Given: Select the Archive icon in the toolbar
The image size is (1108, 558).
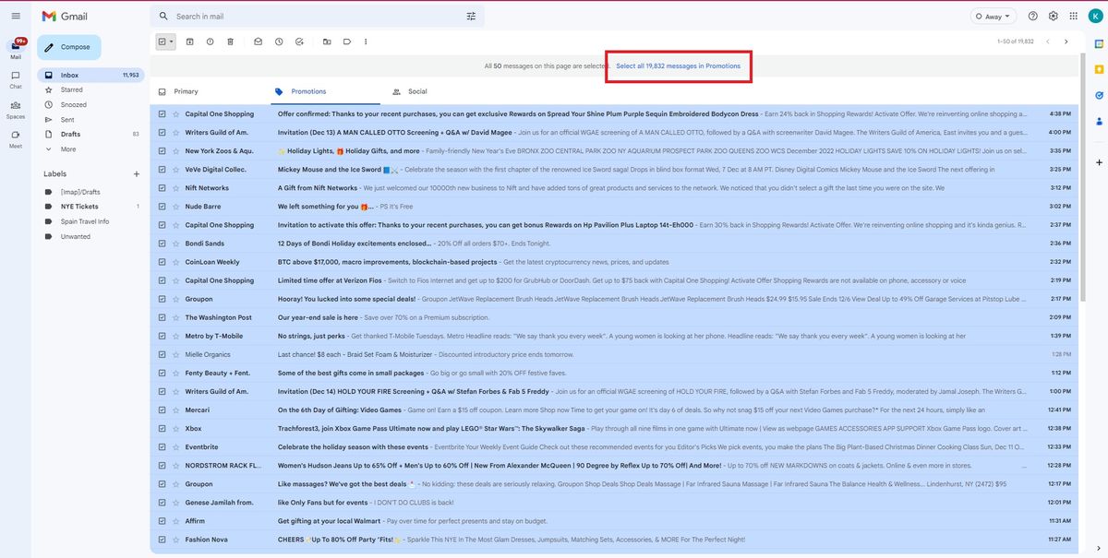Looking at the screenshot, I should tap(187, 40).
